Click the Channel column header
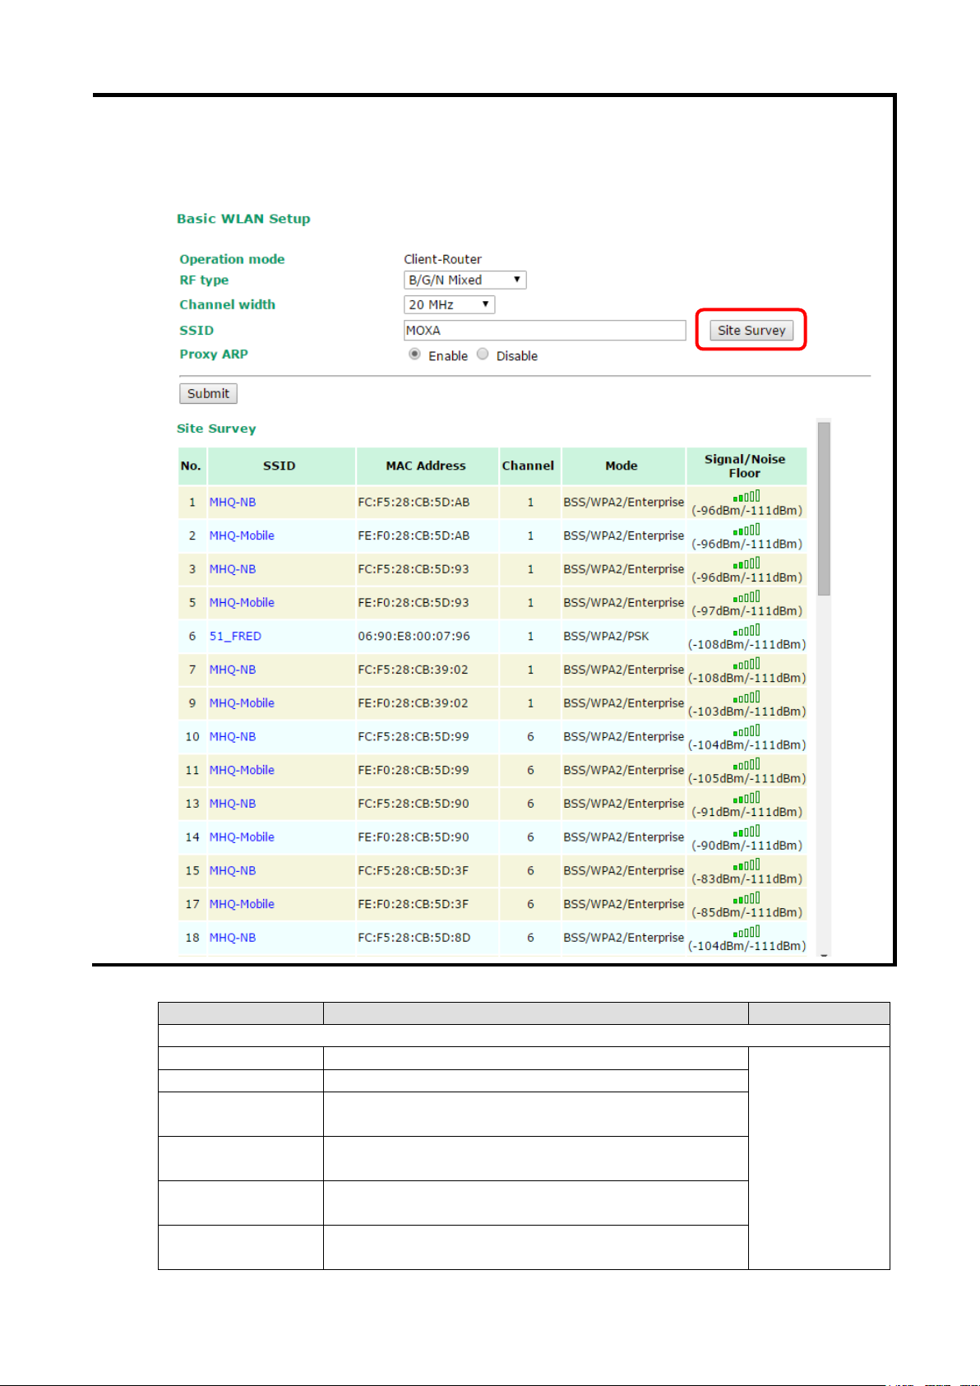This screenshot has width=980, height=1386. pos(529,466)
